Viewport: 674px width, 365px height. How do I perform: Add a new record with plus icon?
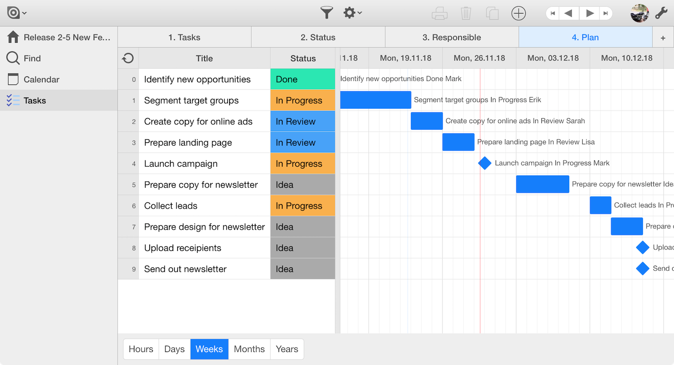coord(519,13)
